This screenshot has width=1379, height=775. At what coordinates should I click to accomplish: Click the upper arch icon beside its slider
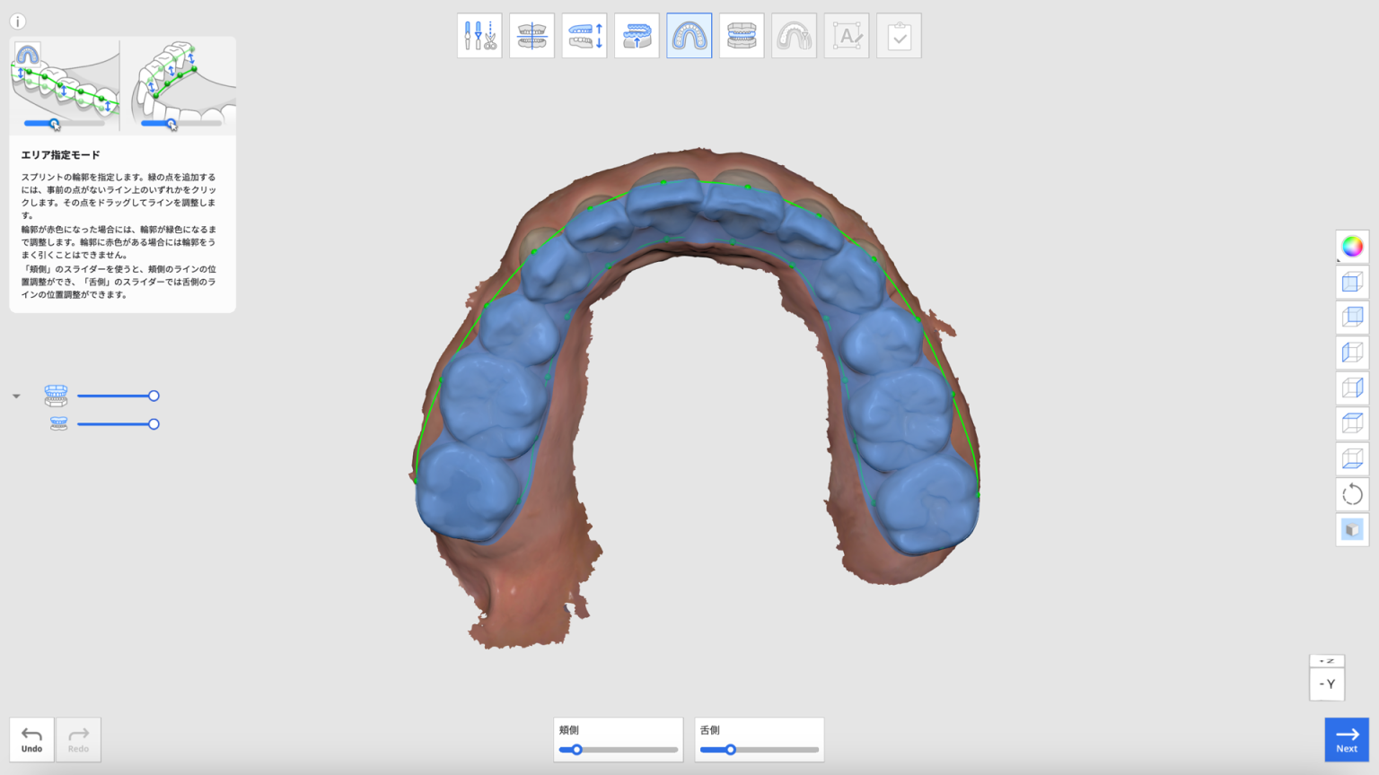coord(57,396)
